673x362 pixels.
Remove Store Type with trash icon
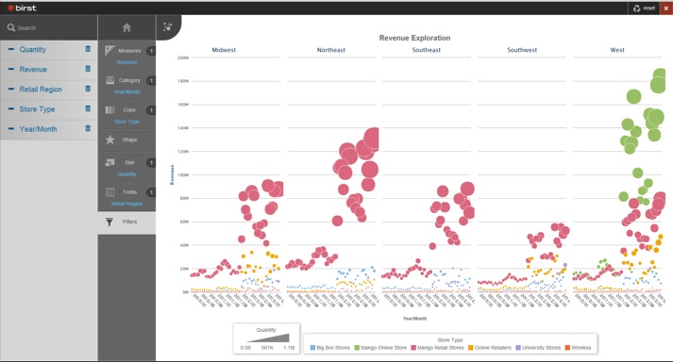pyautogui.click(x=88, y=108)
